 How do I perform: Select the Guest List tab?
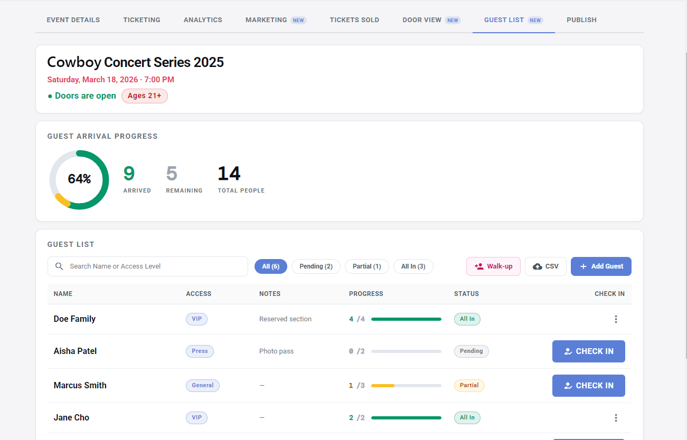tap(513, 20)
